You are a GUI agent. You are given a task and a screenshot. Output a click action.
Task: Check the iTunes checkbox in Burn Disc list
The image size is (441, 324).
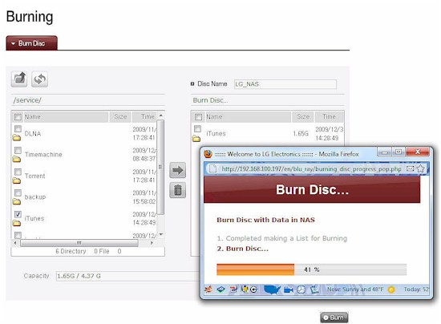pyautogui.click(x=198, y=129)
